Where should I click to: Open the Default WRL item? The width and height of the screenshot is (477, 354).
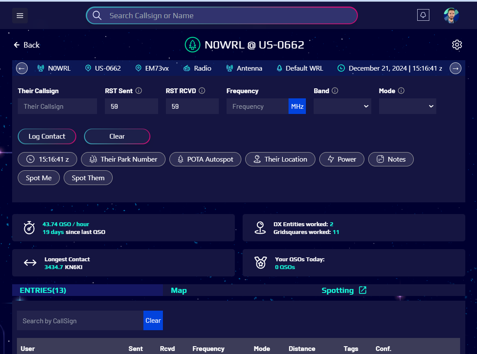pos(300,68)
